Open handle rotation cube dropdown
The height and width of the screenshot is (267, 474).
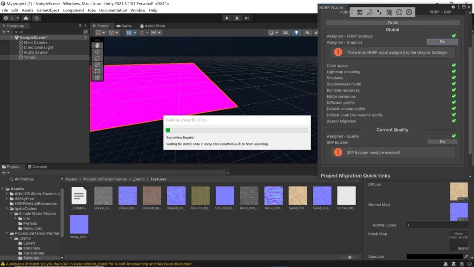113,33
